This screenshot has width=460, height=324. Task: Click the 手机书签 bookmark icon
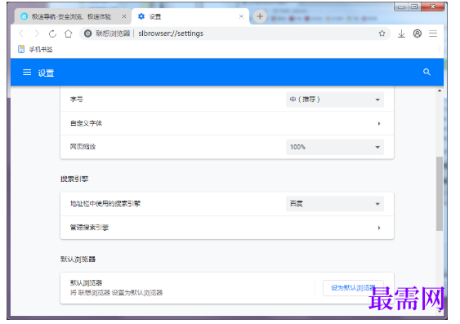coord(21,49)
